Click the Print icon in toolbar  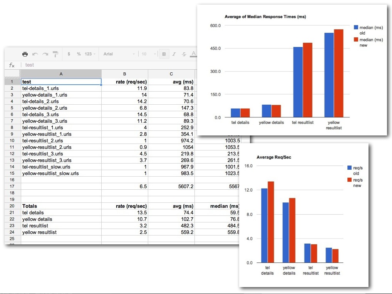[25, 54]
